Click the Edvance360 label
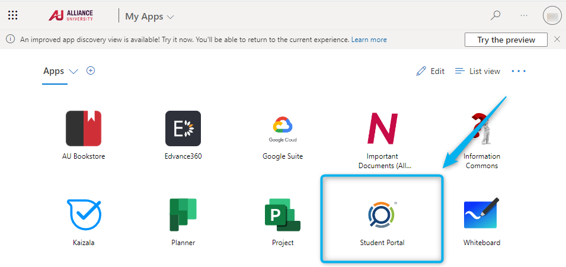This screenshot has width=566, height=267. (183, 157)
